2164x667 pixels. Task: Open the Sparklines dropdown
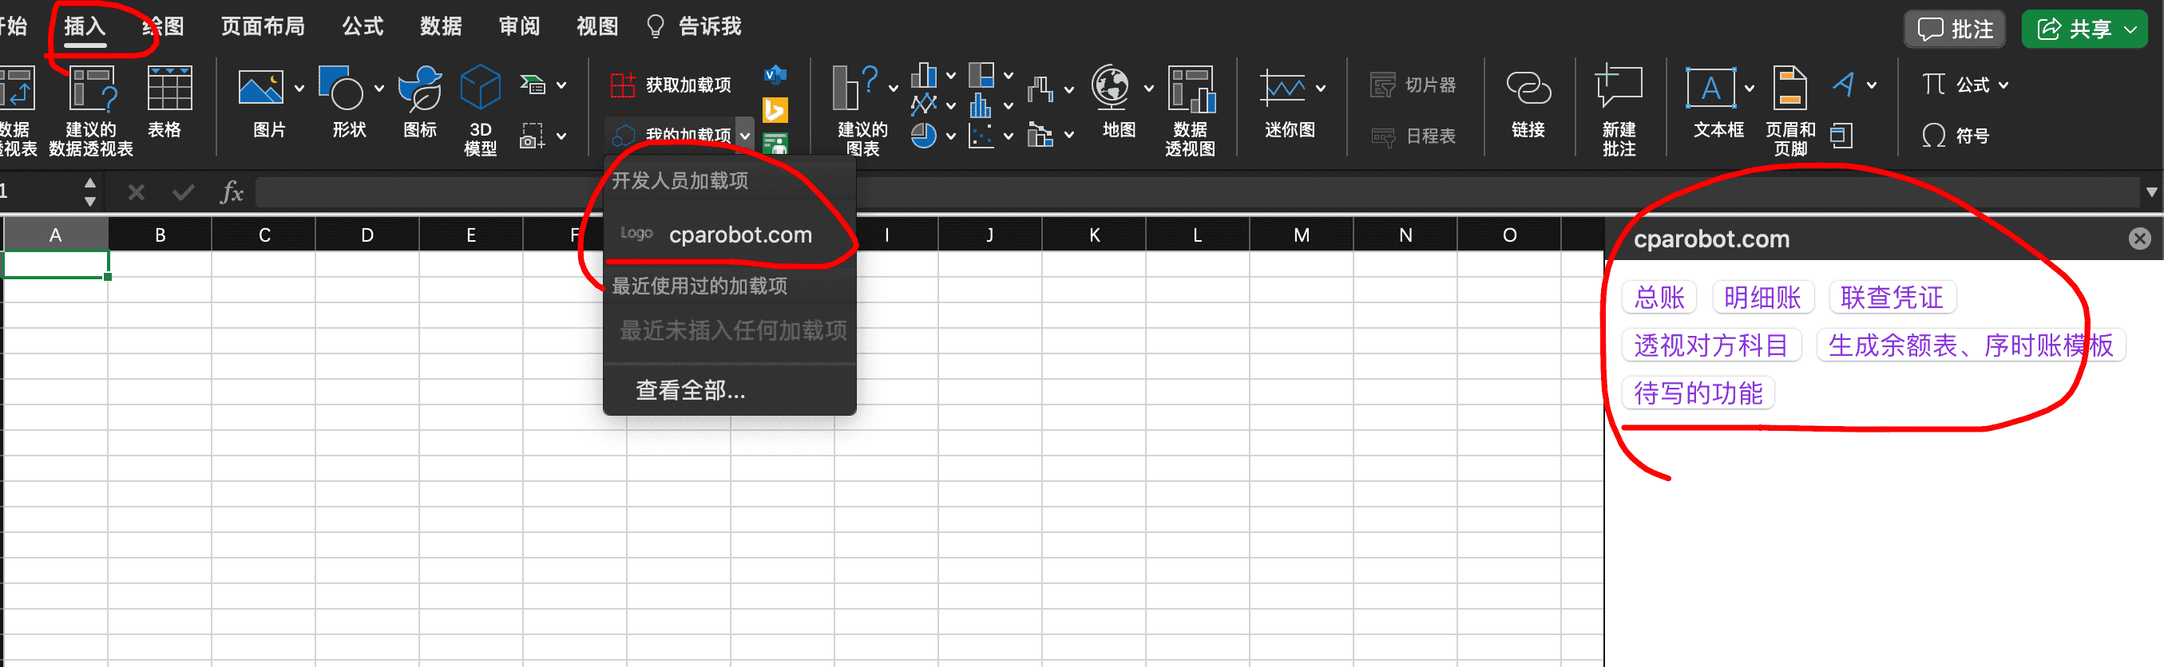tap(1321, 87)
